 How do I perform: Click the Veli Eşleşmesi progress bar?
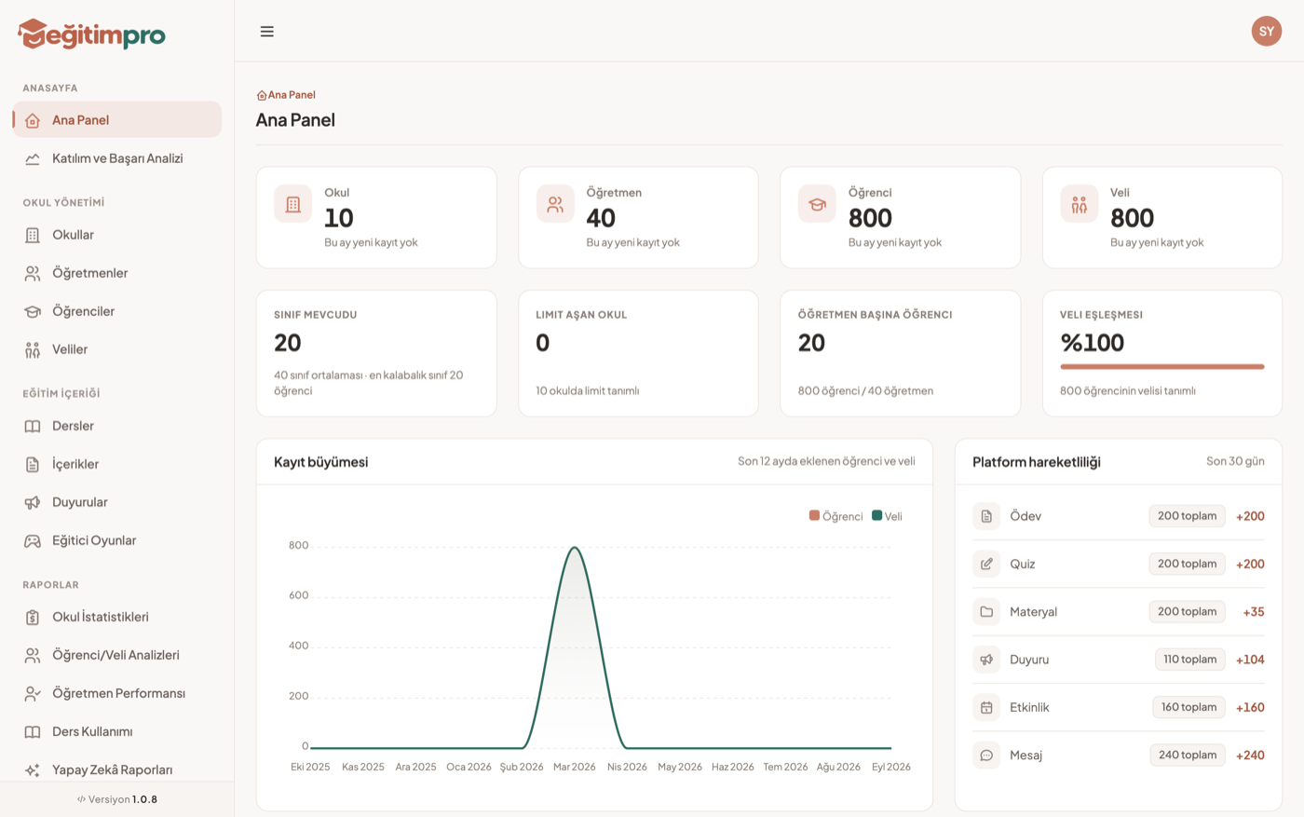(1161, 367)
